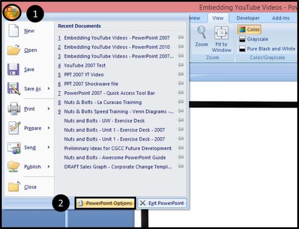Click the Close folder icon
The width and height of the screenshot is (299, 229).
(x=14, y=186)
